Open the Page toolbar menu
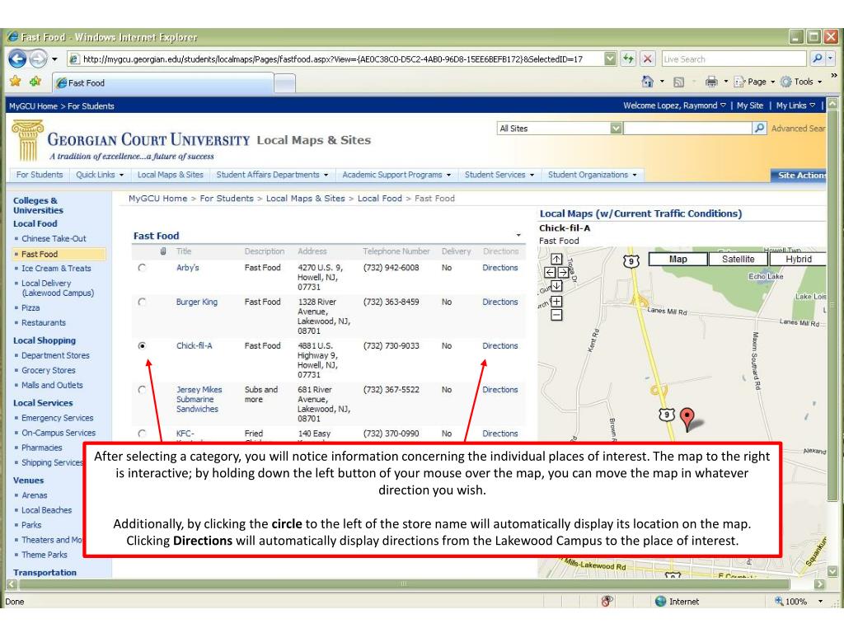This screenshot has width=844, height=633. click(x=755, y=82)
